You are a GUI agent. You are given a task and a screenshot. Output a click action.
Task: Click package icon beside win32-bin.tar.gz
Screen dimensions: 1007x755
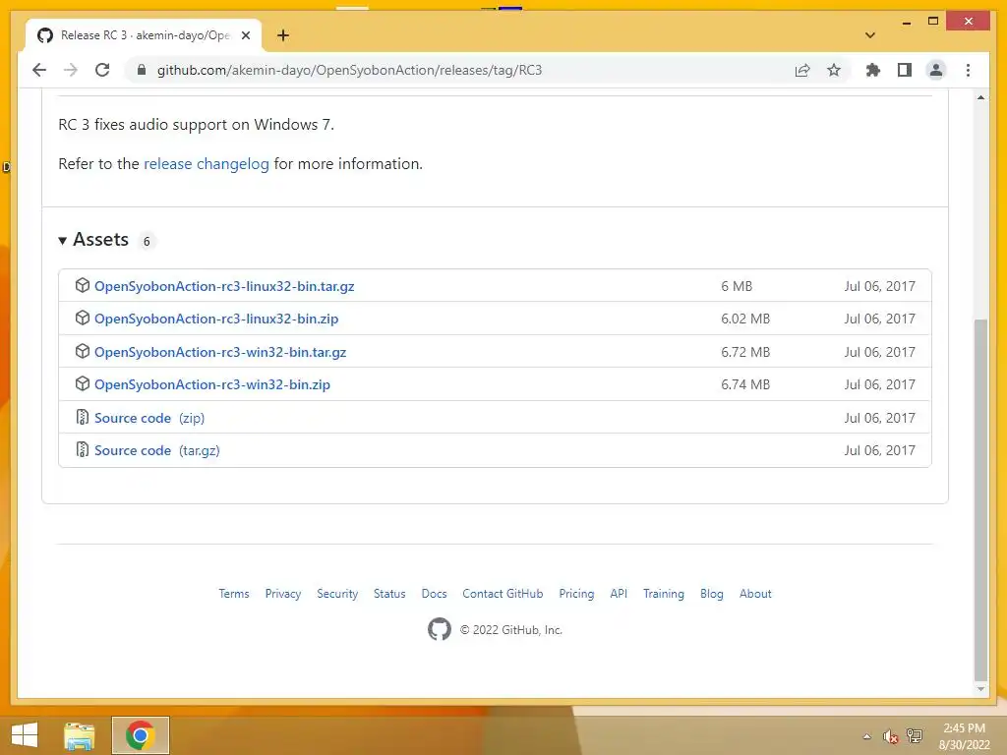coord(83,351)
